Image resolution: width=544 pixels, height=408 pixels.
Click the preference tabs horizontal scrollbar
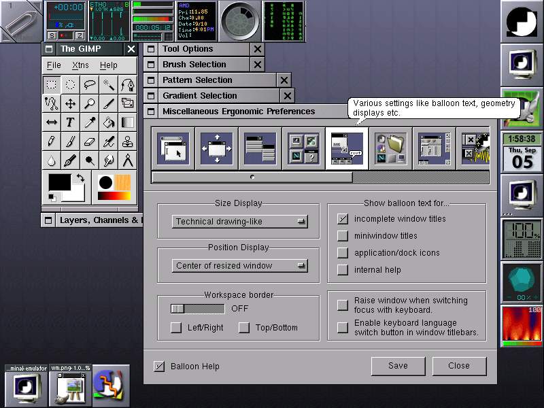point(252,177)
